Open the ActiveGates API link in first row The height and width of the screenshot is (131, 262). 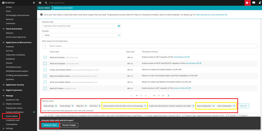[x=181, y=57]
